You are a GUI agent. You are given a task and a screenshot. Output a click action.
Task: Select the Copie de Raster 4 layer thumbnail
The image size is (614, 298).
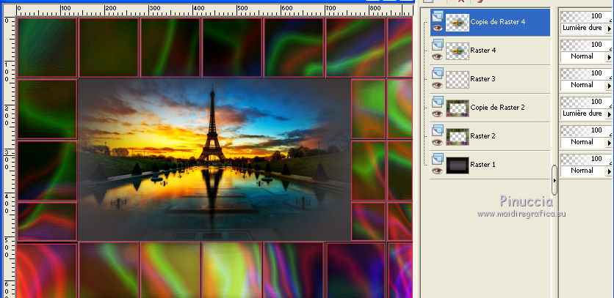point(458,23)
